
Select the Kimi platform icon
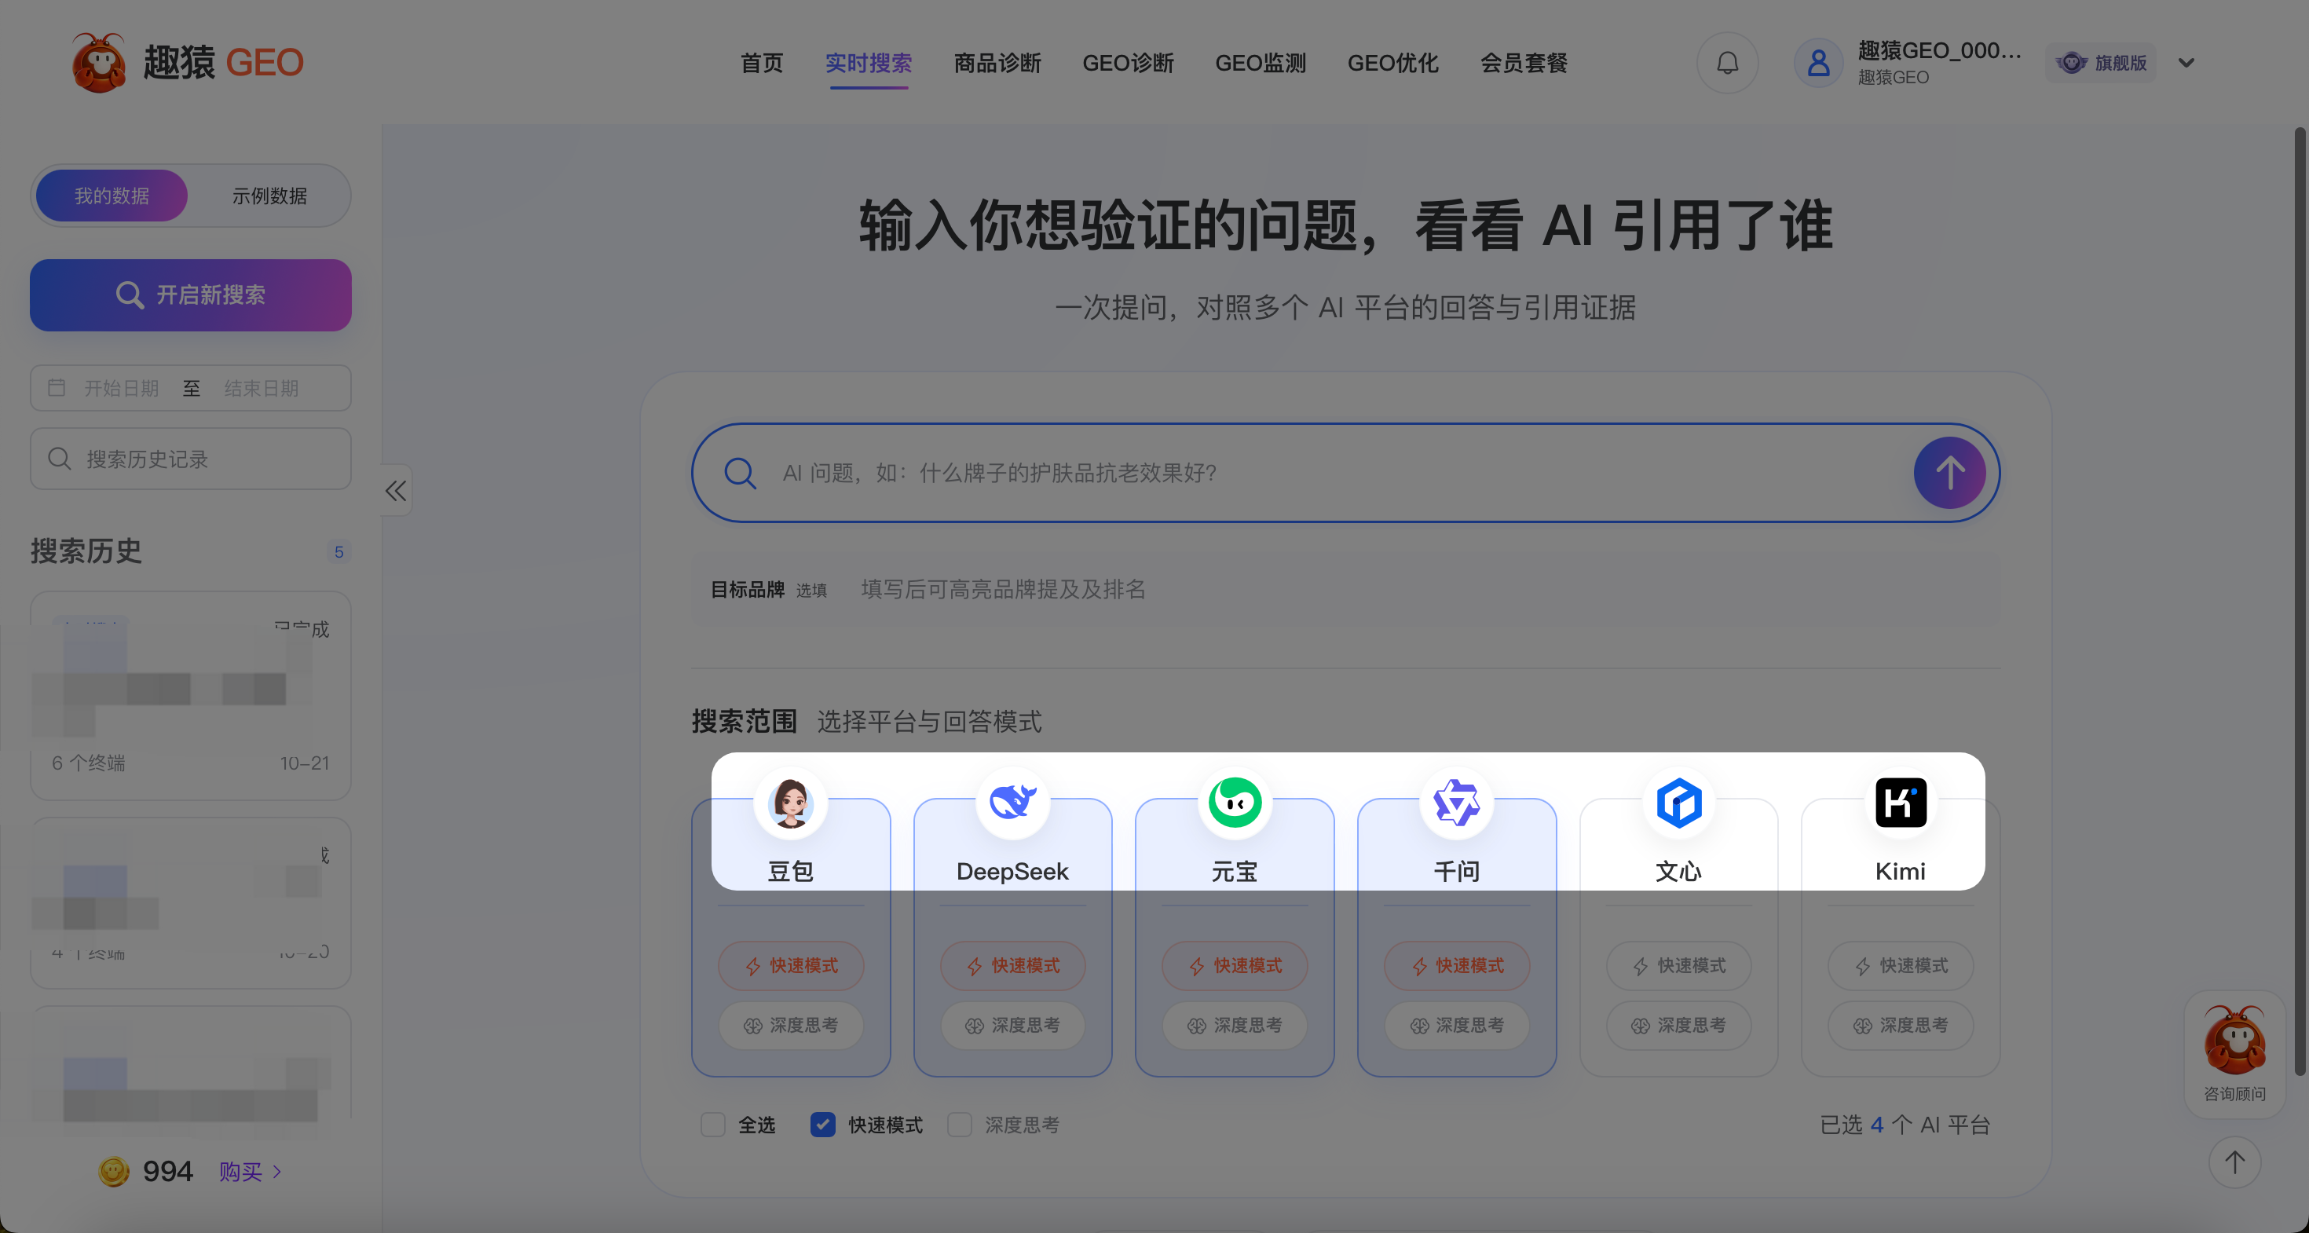pyautogui.click(x=1901, y=803)
